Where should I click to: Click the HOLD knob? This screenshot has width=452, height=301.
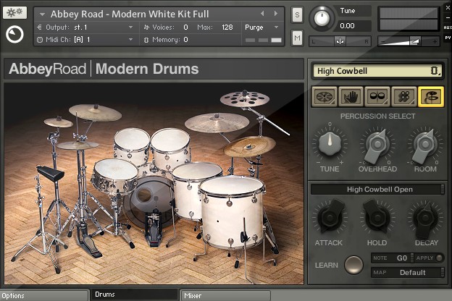click(x=377, y=218)
